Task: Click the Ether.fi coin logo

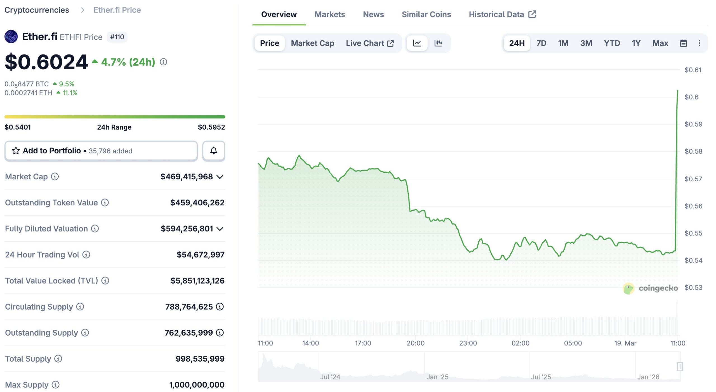Action: coord(11,36)
